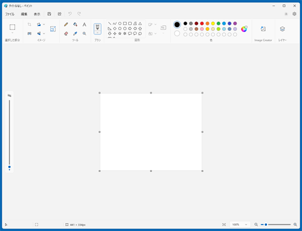Open the 100% zoom level dropdown

(x=240, y=224)
